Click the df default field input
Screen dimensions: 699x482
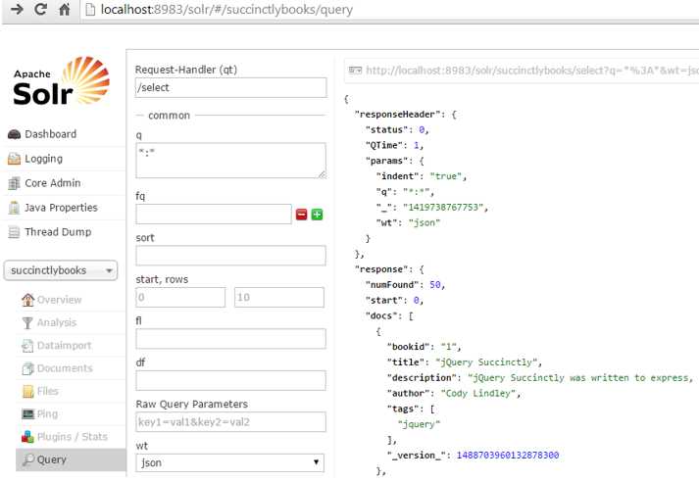point(231,380)
